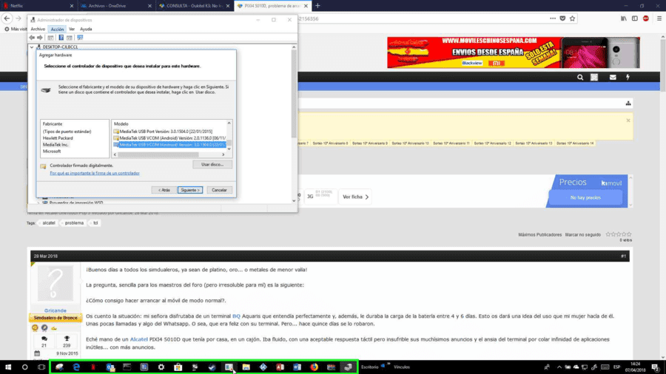The width and height of the screenshot is (666, 374).
Task: Open the Task View button
Action: pos(41,367)
